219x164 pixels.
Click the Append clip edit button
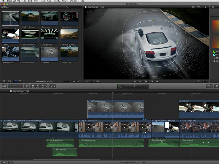coord(42,86)
